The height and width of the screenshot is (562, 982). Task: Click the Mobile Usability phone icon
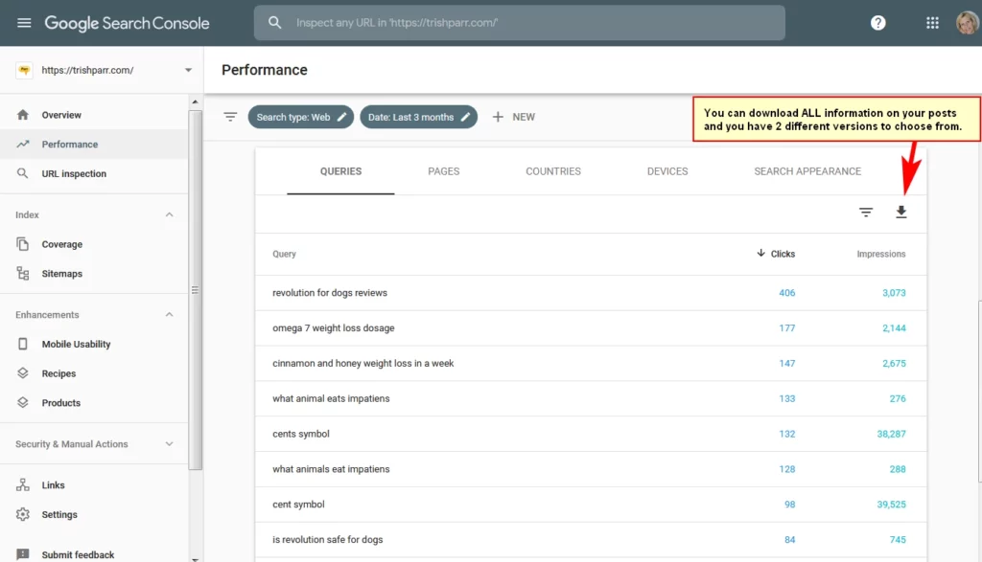[x=23, y=344]
